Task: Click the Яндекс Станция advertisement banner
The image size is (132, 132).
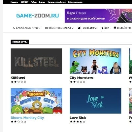Action: click(98, 16)
